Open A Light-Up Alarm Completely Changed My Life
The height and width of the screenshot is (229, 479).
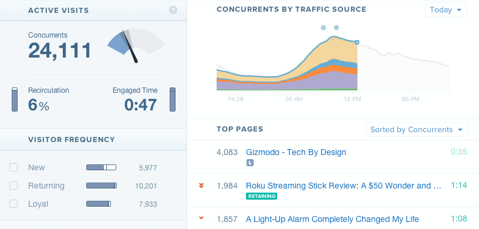coord(332,219)
